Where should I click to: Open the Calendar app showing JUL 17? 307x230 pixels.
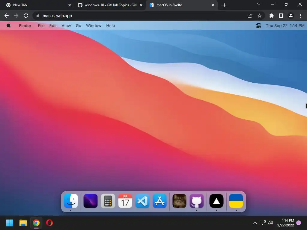click(125, 201)
